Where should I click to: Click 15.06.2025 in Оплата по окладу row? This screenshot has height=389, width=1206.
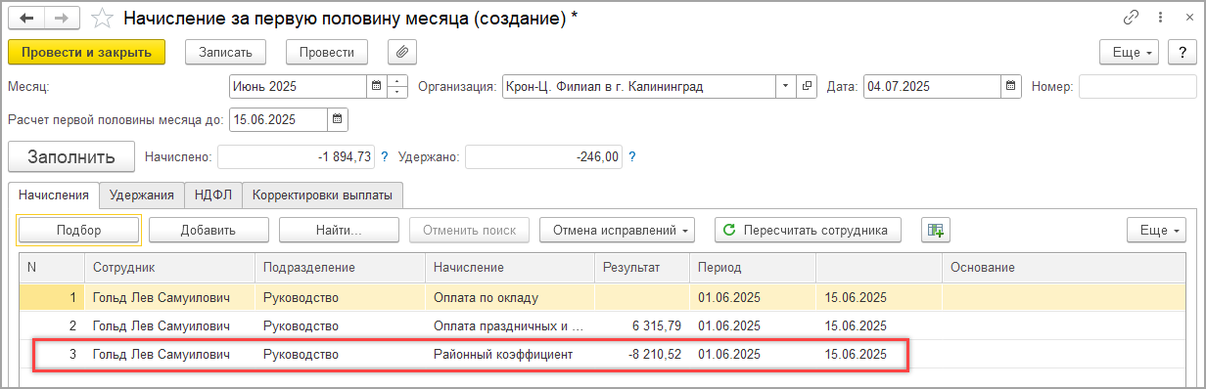(856, 297)
